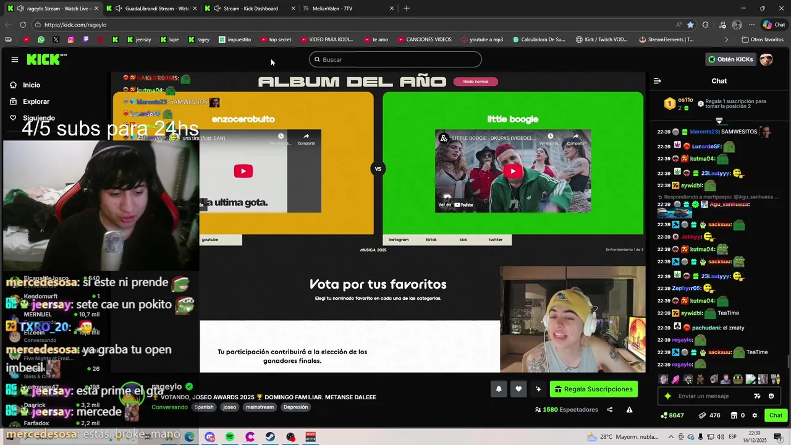Click the bookmark star icon in address bar
Image resolution: width=791 pixels, height=445 pixels.
tap(690, 25)
